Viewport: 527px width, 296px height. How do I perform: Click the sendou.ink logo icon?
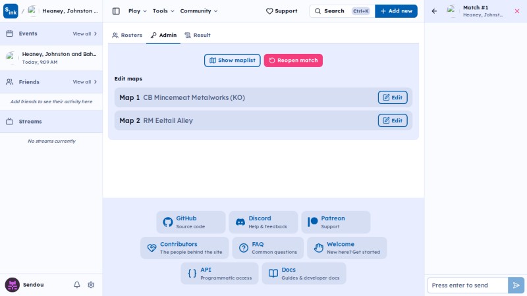click(11, 11)
